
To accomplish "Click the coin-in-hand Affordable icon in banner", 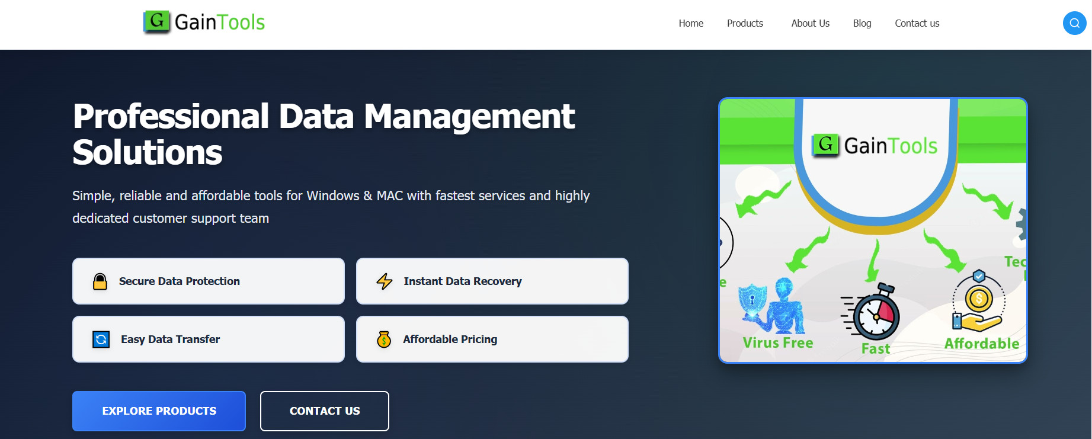I will [978, 301].
